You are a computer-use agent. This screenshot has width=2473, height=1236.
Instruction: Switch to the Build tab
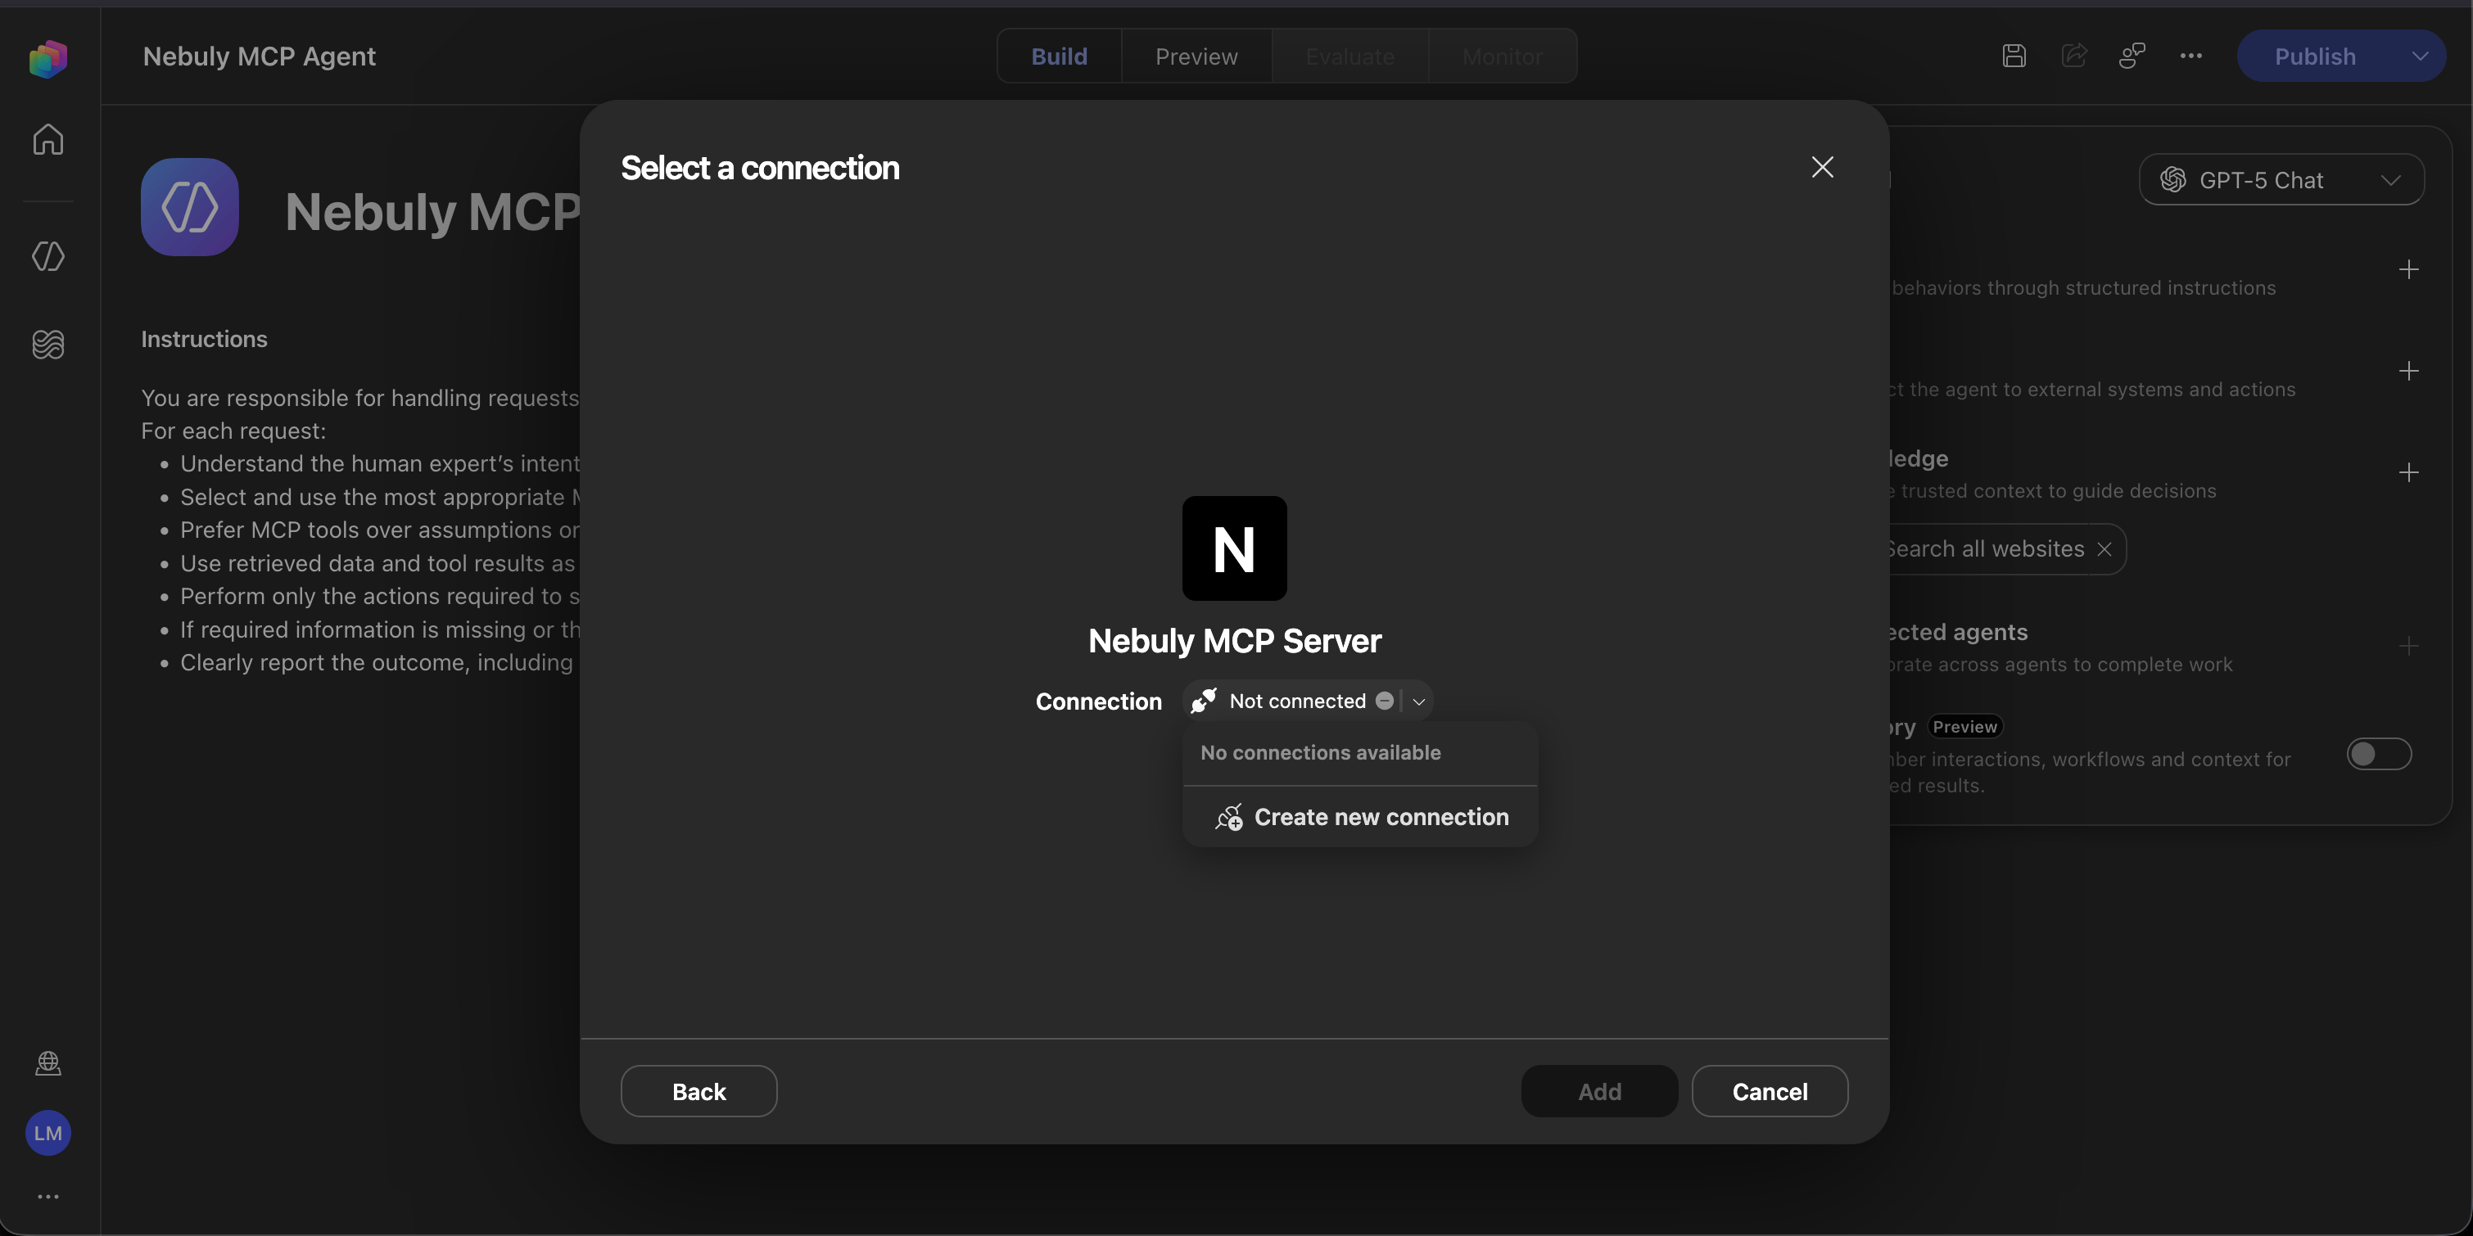coord(1059,56)
